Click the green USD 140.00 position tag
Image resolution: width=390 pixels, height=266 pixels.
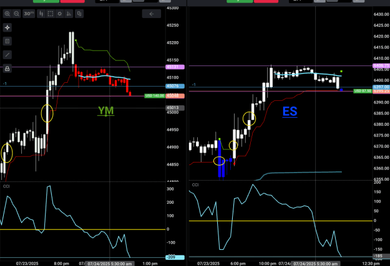[x=155, y=96]
